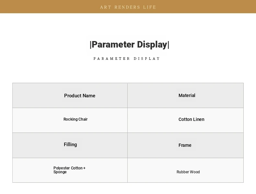Select the Product Name header cell
The width and height of the screenshot is (256, 194).
(70, 95)
